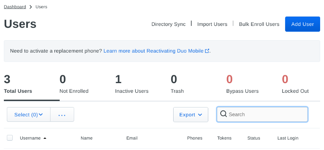Click the Add User button

click(302, 24)
